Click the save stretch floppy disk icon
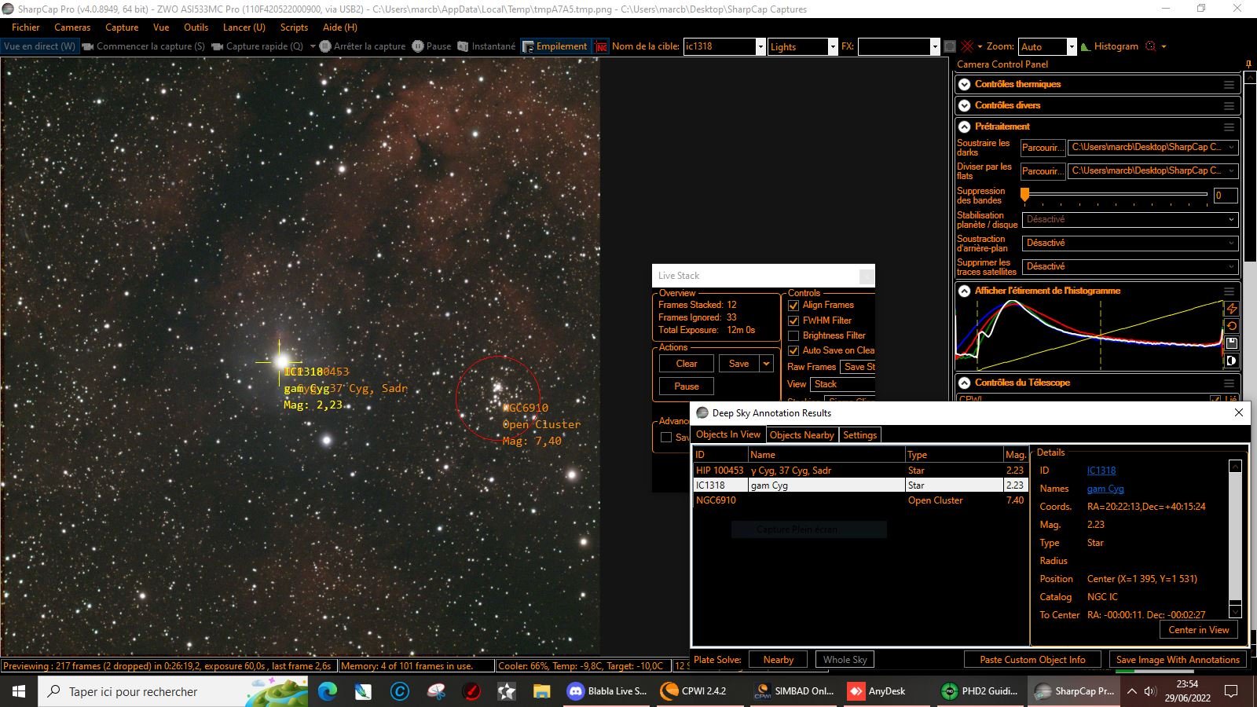Image resolution: width=1257 pixels, height=707 pixels. coord(1231,343)
